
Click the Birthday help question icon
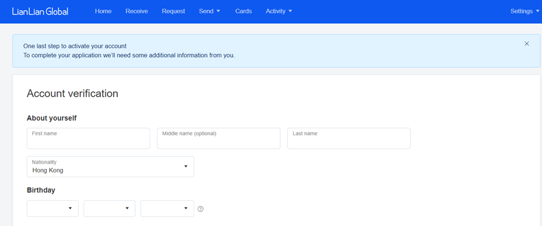pos(201,209)
